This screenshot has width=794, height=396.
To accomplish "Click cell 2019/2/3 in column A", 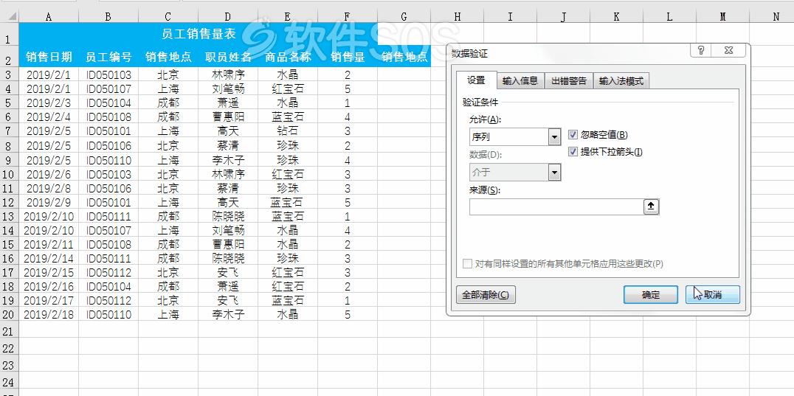I will pos(49,103).
